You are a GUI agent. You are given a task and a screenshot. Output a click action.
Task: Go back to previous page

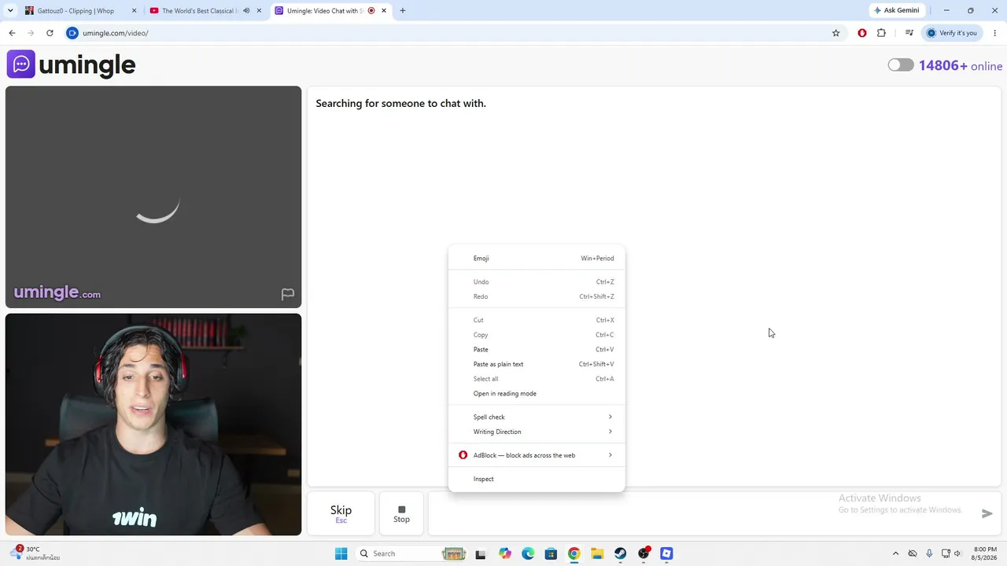(12, 33)
